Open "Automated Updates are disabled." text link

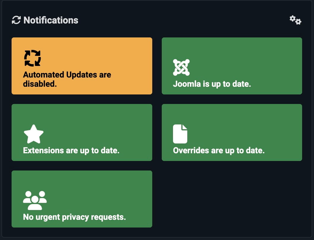(x=67, y=79)
